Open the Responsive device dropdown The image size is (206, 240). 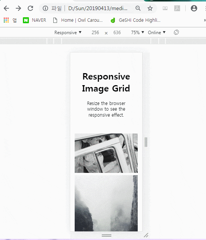(68, 33)
